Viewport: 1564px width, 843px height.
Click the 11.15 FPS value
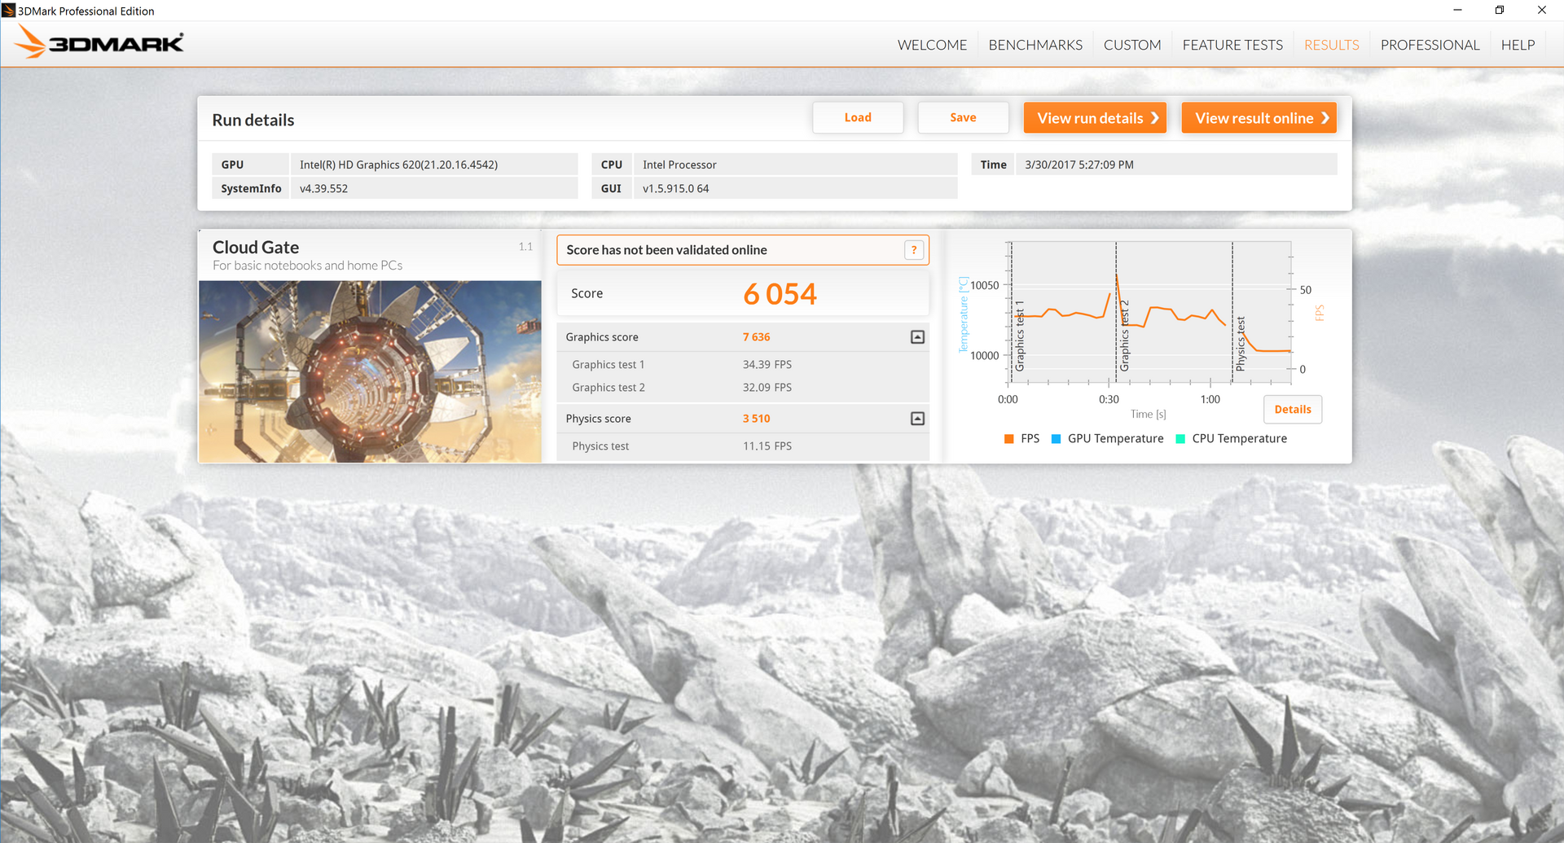(767, 446)
